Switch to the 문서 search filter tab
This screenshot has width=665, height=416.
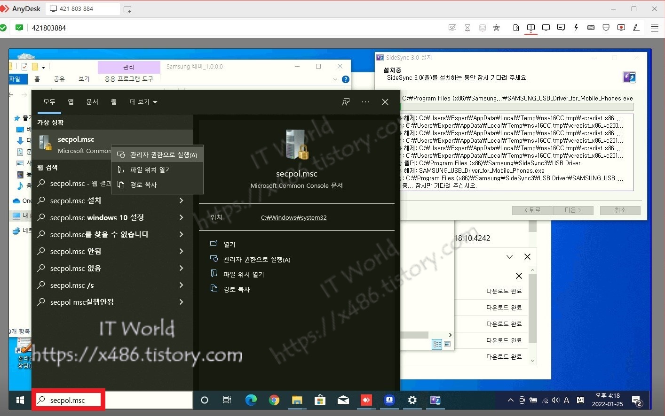(92, 102)
